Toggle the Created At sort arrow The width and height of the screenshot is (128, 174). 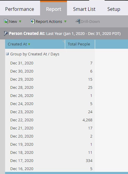pyautogui.click(x=29, y=44)
